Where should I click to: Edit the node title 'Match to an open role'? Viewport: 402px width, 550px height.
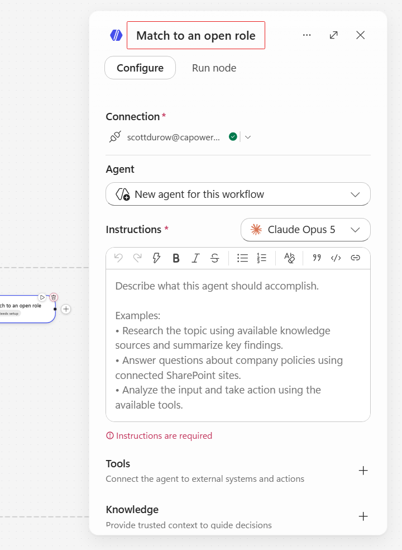[195, 35]
